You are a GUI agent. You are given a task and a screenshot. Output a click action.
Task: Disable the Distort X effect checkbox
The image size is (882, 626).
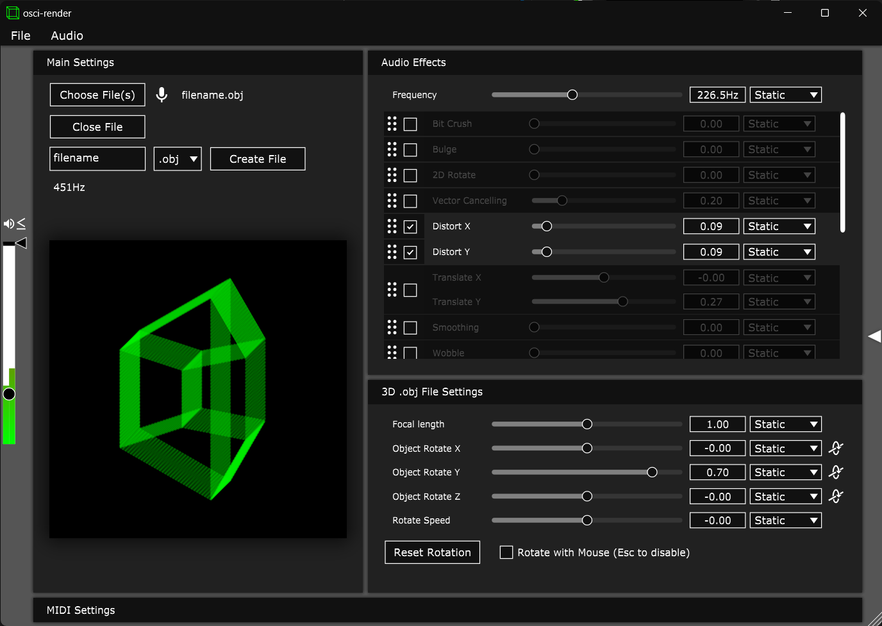pyautogui.click(x=410, y=227)
